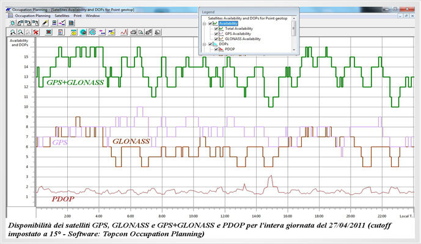The image size is (421, 244).
Task: Click the Legend scrollbar thumb
Action: tap(294, 29)
